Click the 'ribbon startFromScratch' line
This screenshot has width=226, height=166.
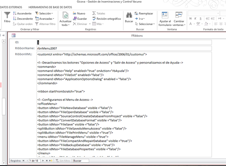coord(61,91)
